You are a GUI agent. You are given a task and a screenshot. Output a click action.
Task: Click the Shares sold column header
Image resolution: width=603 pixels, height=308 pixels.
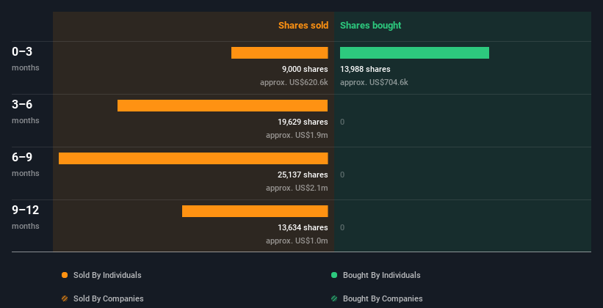click(303, 26)
